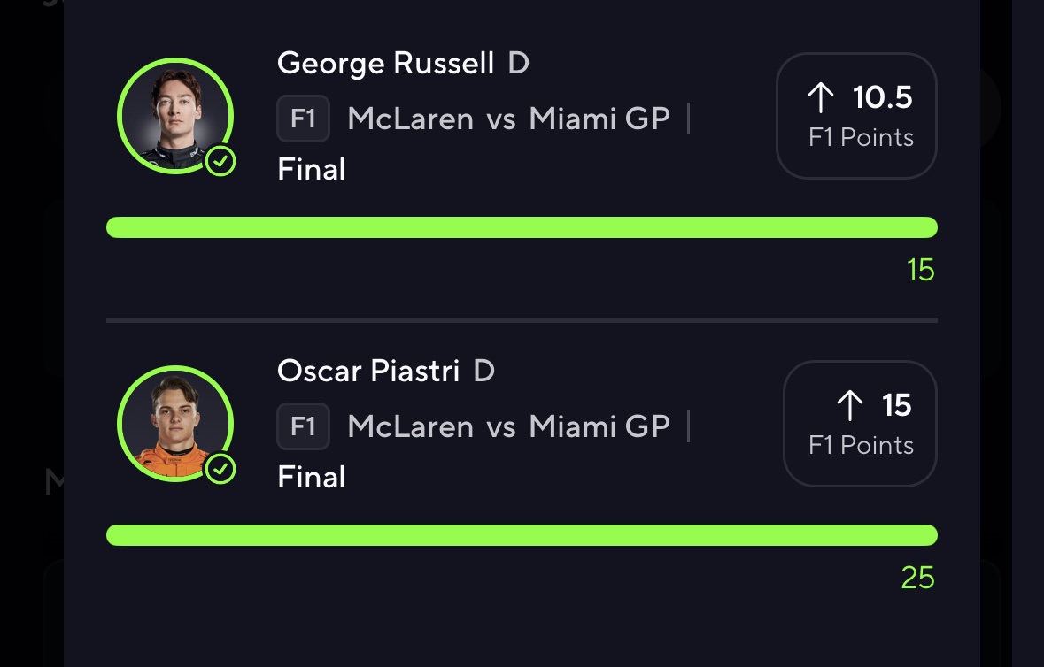The height and width of the screenshot is (667, 1044).
Task: Click the F1 badge in Piastri's row
Action: [303, 426]
